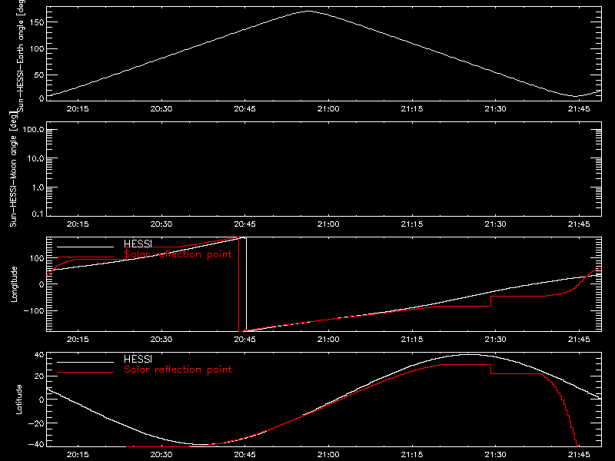Select Solar reflection point legend in Latitude plot

178,370
